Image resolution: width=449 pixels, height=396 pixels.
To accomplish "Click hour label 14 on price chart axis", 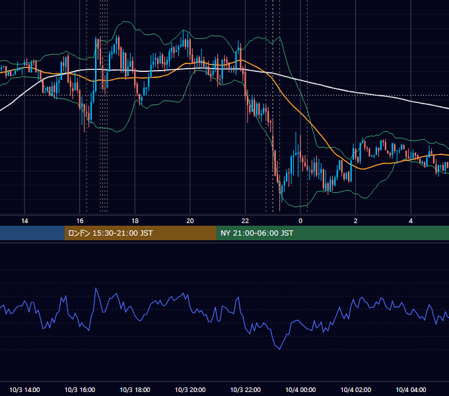I will point(24,221).
